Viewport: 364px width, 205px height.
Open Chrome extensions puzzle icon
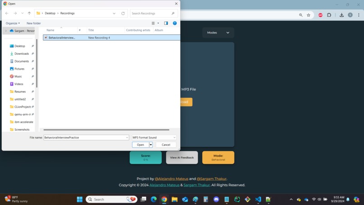click(329, 15)
